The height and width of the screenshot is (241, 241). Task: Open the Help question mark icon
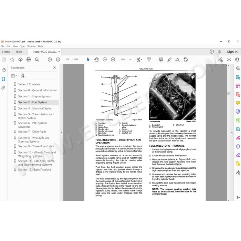coord(212,52)
